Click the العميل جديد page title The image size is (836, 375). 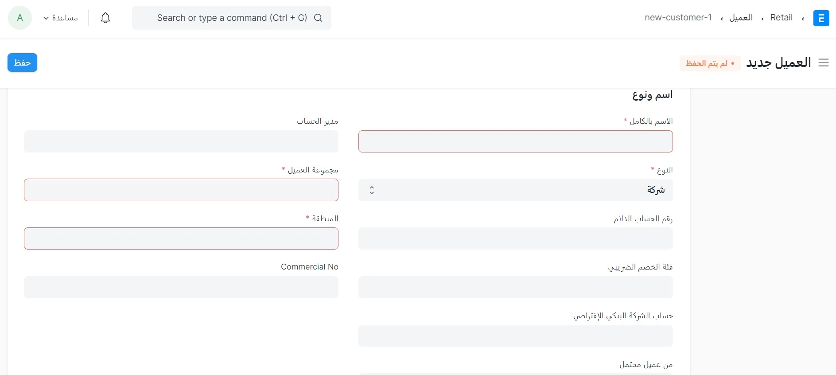(778, 63)
